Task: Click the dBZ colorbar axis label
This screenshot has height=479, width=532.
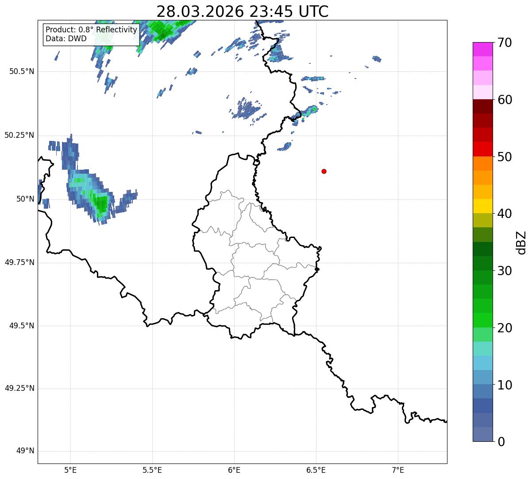Action: pyautogui.click(x=521, y=242)
